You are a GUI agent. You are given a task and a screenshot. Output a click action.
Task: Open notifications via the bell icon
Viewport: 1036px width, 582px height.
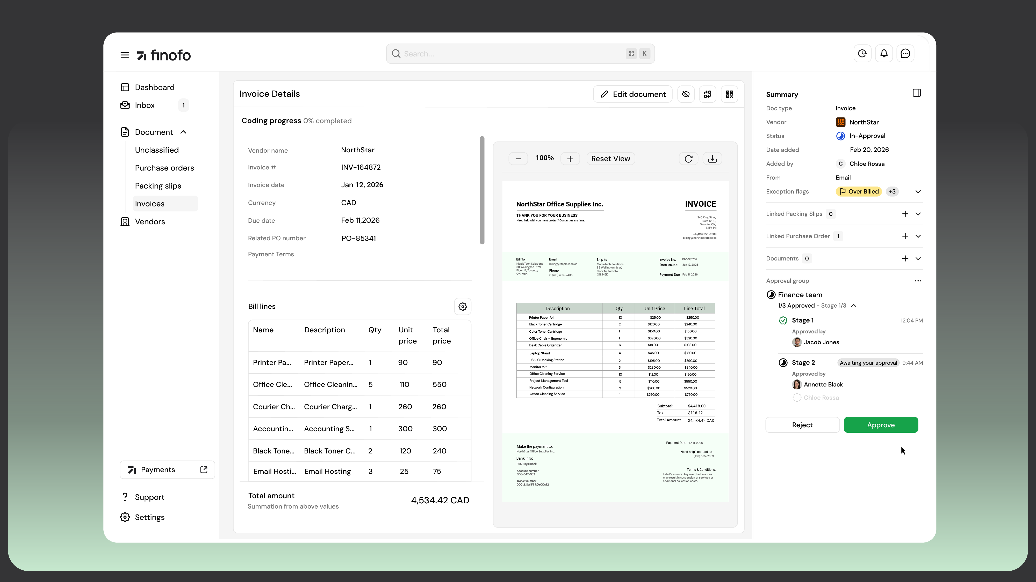pyautogui.click(x=884, y=54)
